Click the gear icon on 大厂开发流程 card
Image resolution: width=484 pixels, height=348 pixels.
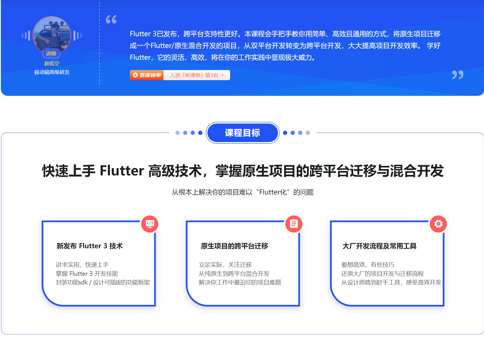[x=438, y=224]
